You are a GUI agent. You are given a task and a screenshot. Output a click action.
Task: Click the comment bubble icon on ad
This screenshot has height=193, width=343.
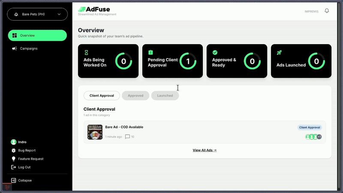[127, 137]
